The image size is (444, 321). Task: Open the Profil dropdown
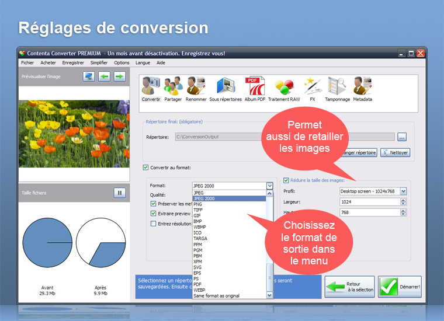[403, 191]
